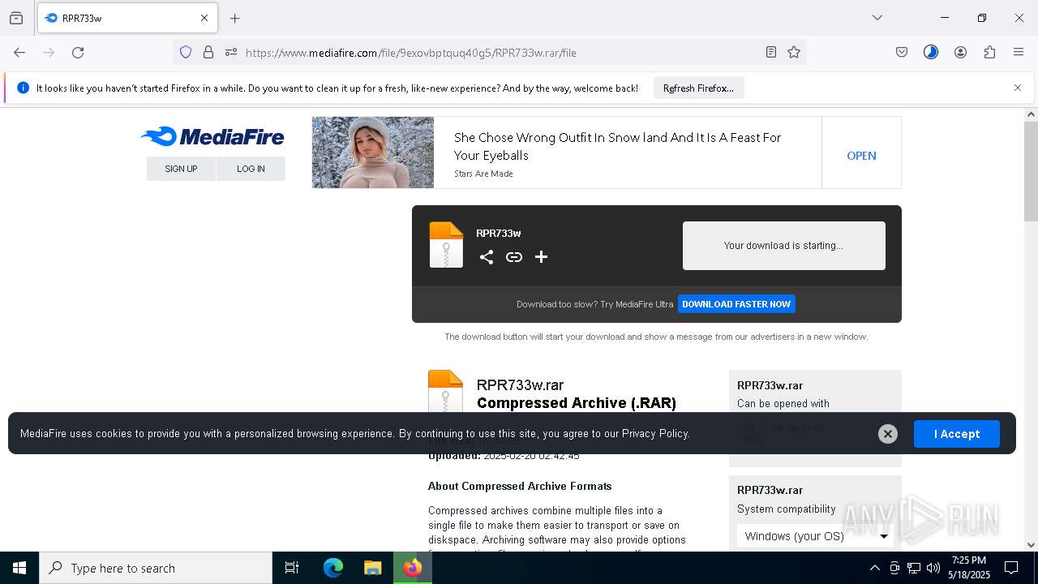Launch Microsoft Edge from taskbar
This screenshot has width=1038, height=584.
pyautogui.click(x=333, y=568)
